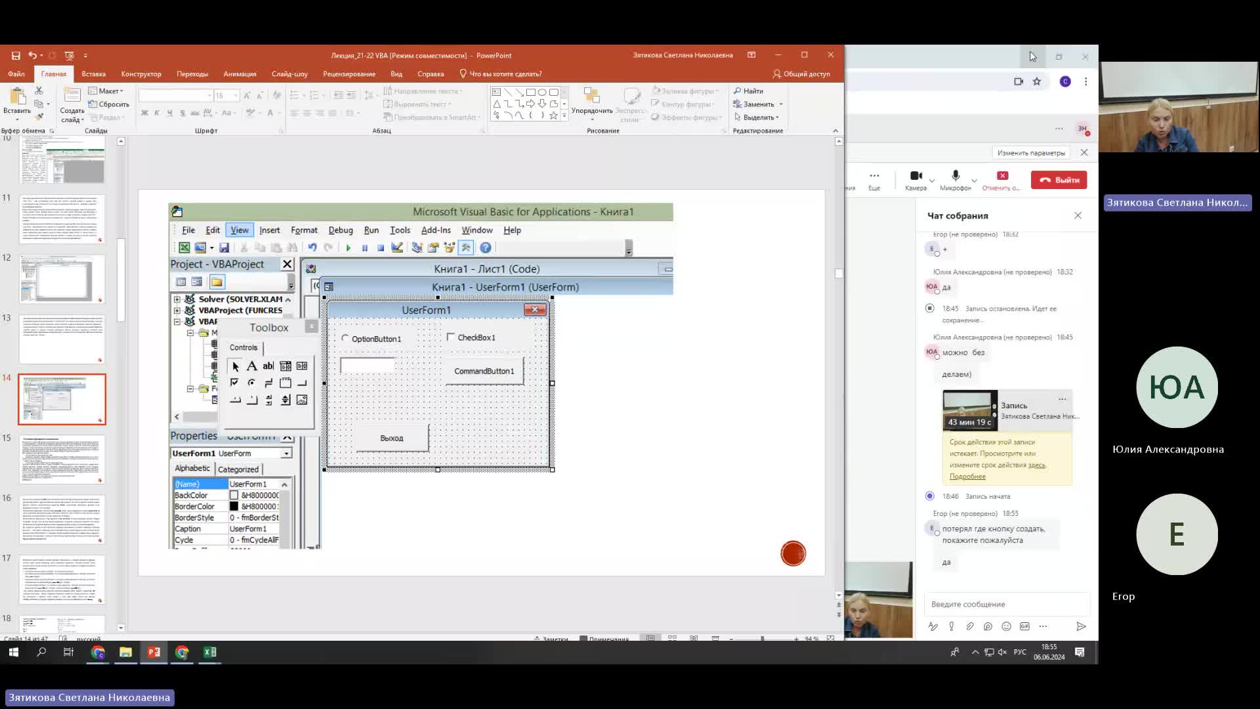Viewport: 1260px width, 709px height.
Task: Select the OptionButton1 radio button on UserForm1
Action: click(x=345, y=338)
